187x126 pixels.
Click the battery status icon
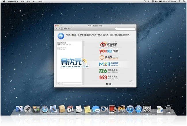pos(160,1)
